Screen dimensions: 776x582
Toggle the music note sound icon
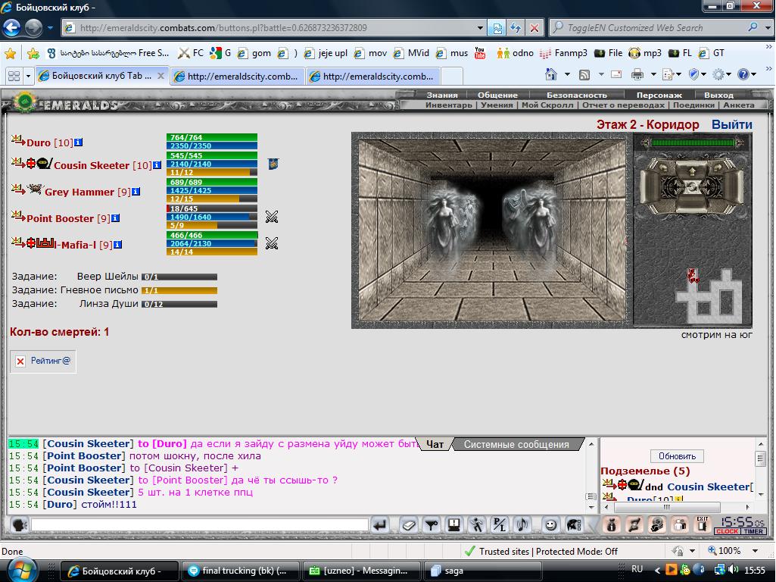[522, 525]
